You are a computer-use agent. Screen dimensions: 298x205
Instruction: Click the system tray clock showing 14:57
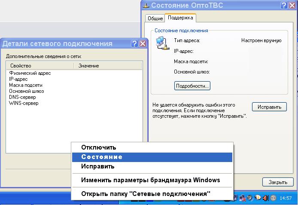click(285, 199)
